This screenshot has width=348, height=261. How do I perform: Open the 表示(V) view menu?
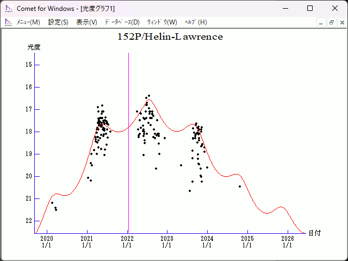pyautogui.click(x=86, y=22)
